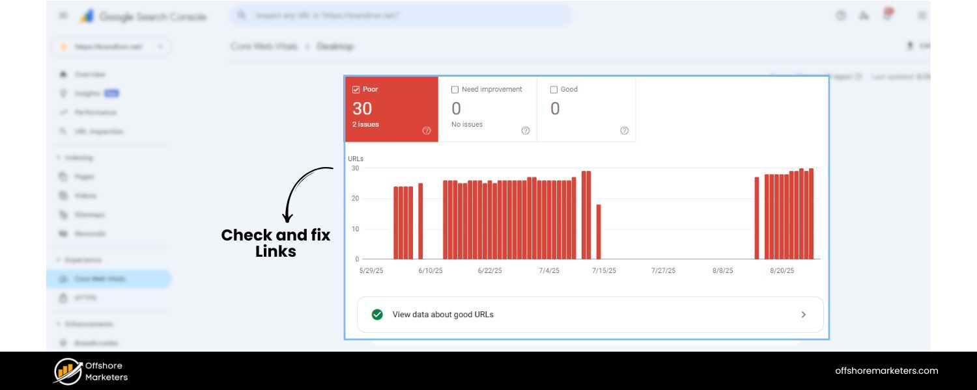This screenshot has width=977, height=390.
Task: Go to Pages report in sidebar
Action: pos(84,176)
